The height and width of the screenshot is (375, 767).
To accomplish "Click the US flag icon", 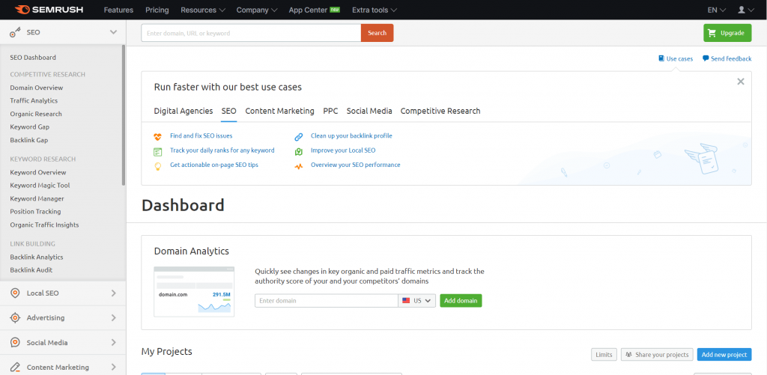I will click(406, 301).
